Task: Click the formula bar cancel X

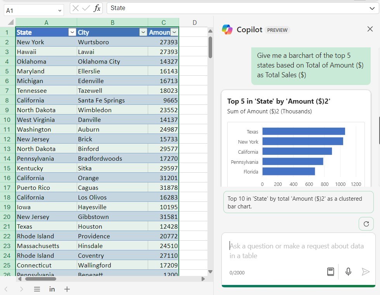Action: [76, 8]
